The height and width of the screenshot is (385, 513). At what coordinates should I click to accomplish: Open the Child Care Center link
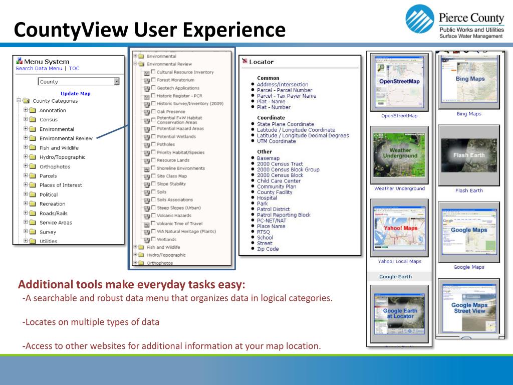pyautogui.click(x=279, y=180)
